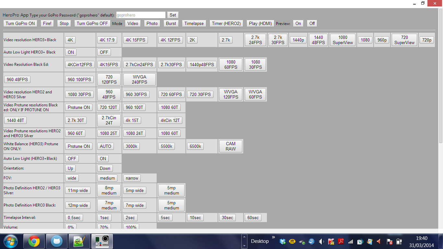The height and width of the screenshot is (249, 443).
Task: Select Timer (HERO2) mode
Action: (226, 23)
